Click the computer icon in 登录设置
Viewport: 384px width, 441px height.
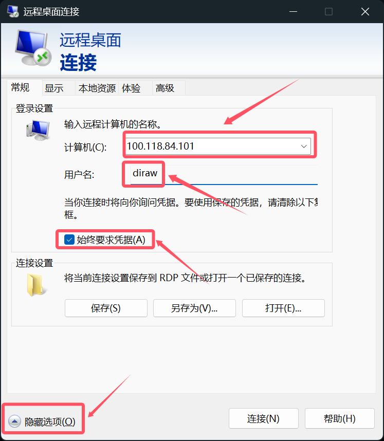[x=38, y=130]
